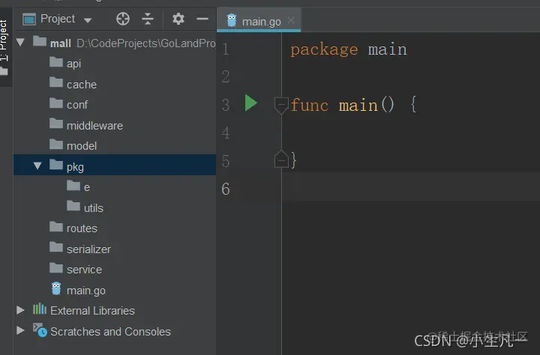The height and width of the screenshot is (355, 540).
Task: Select the utils subfolder
Action: tap(115, 207)
